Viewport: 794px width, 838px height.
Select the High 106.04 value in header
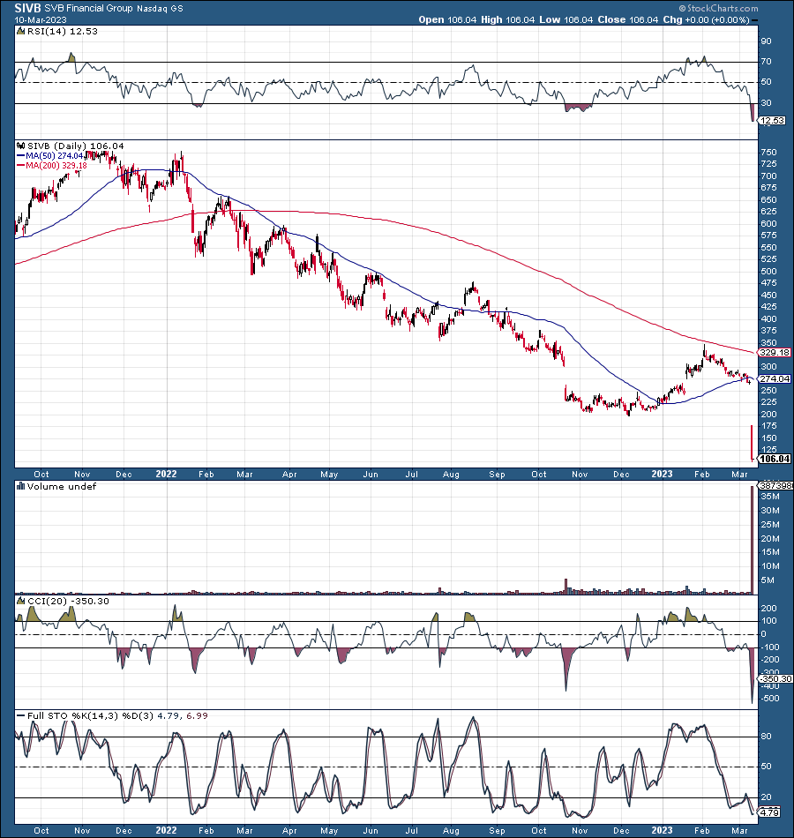coord(507,19)
